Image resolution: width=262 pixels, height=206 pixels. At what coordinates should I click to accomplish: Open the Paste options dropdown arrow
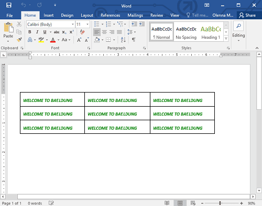click(x=8, y=41)
